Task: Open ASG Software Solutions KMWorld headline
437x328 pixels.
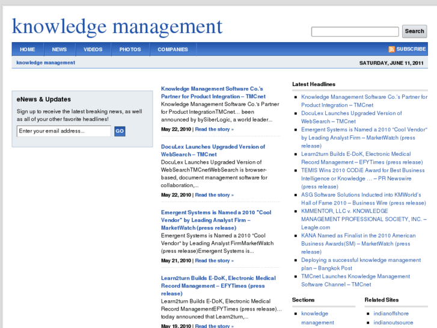Action: (364, 199)
